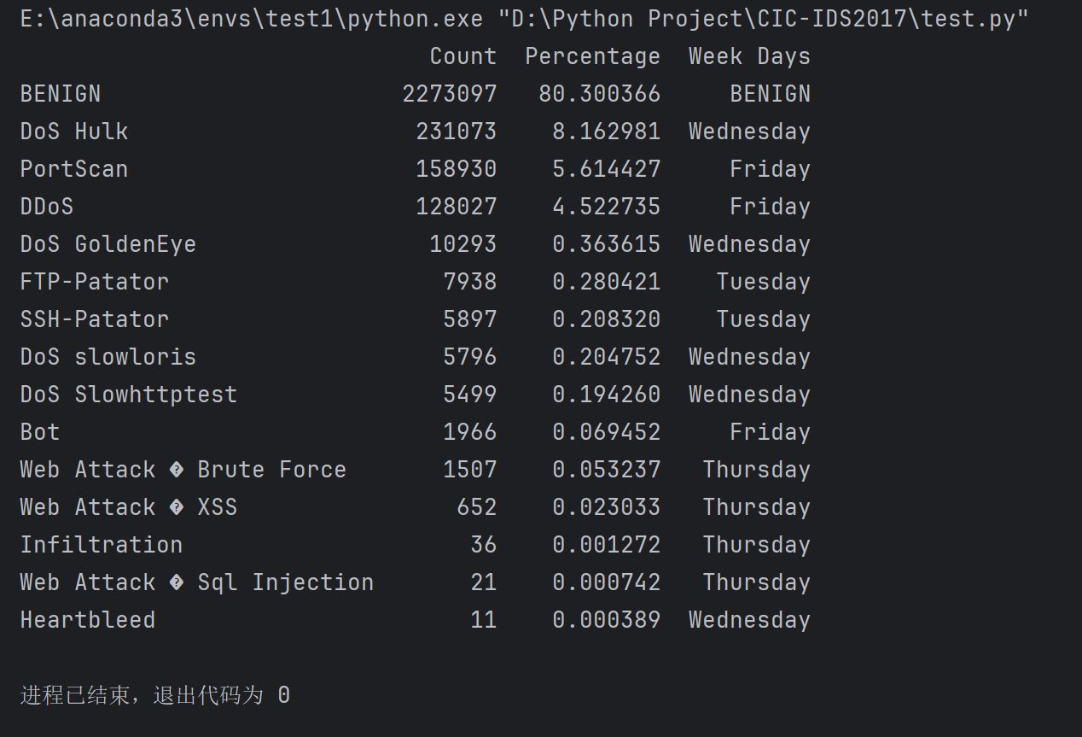Viewport: 1082px width, 737px height.
Task: Click the Infiltration row label
Action: pos(102,545)
